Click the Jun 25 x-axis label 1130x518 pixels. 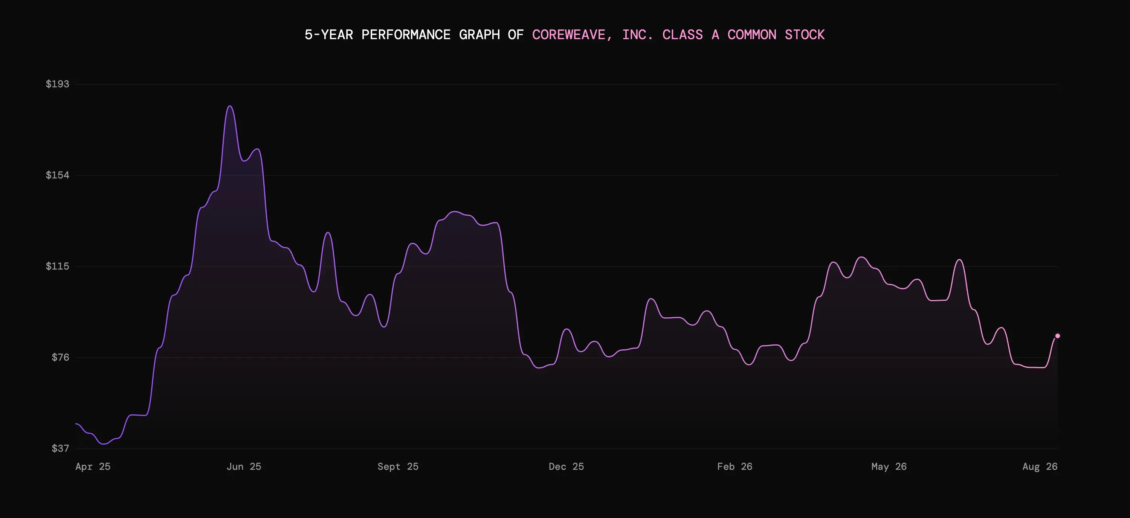[244, 467]
